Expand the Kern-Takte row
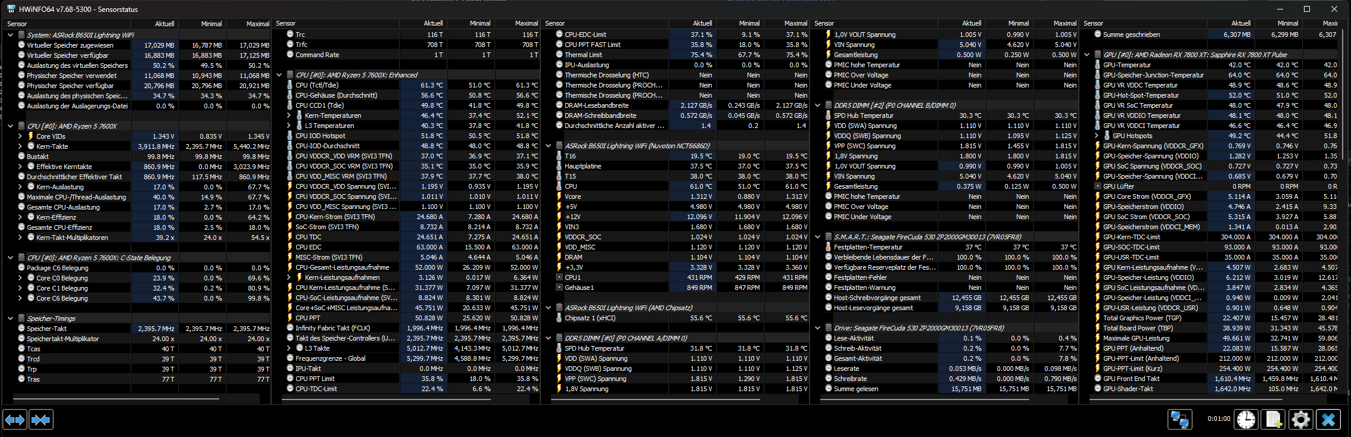Screen dimensions: 1351x437 20,146
